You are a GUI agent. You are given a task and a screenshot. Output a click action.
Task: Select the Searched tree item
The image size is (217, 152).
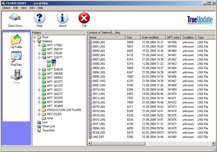coord(48,130)
